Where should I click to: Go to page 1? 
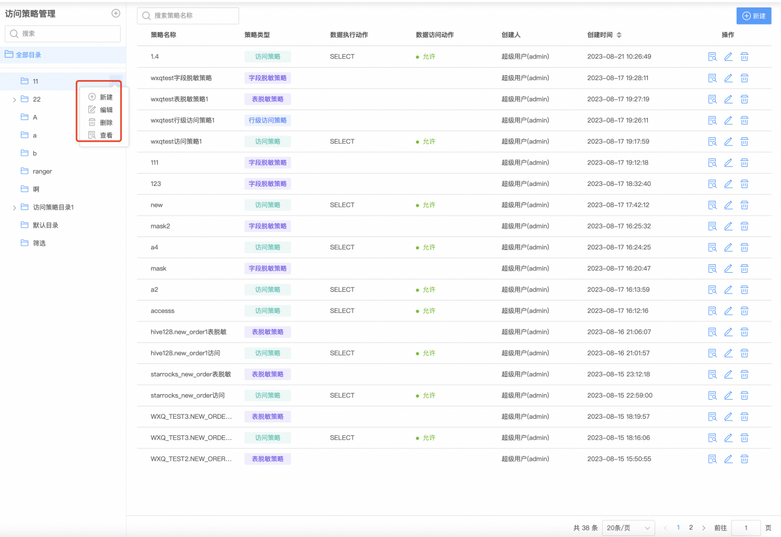tap(679, 528)
